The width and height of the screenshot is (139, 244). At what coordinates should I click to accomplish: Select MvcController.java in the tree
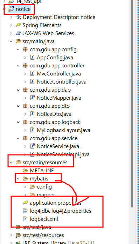59,74
